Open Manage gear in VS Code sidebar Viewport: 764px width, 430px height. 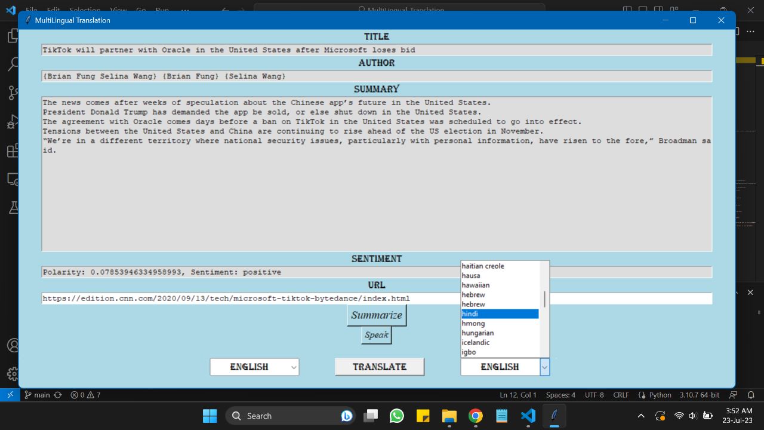[x=12, y=374]
